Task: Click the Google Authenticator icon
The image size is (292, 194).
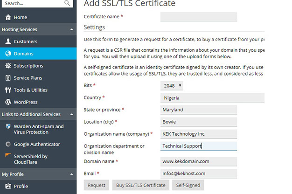Action: click(x=8, y=144)
